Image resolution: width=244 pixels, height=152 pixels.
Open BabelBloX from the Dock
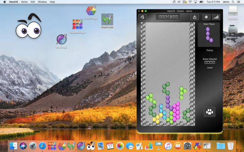point(52,146)
